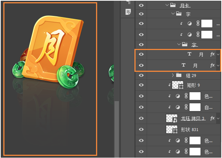Click the 矩形 9 layer thumbnail
This screenshot has width=222, height=158.
click(x=178, y=85)
